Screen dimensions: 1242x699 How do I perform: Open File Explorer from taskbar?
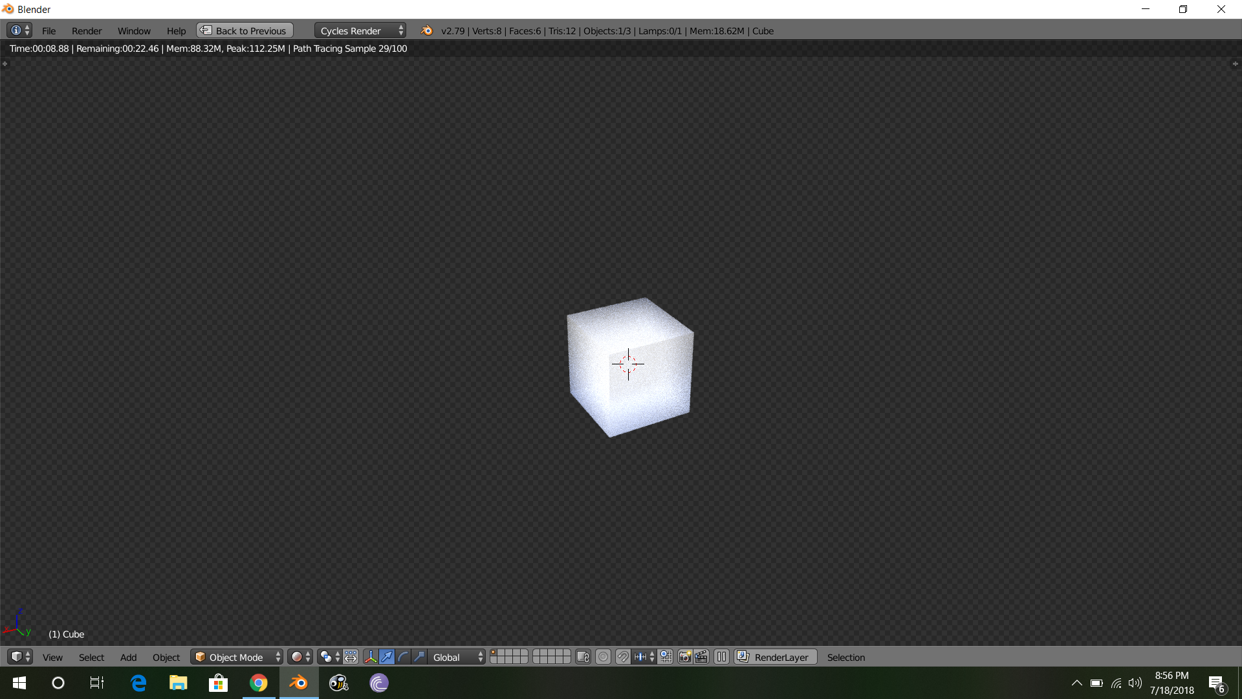pos(179,683)
